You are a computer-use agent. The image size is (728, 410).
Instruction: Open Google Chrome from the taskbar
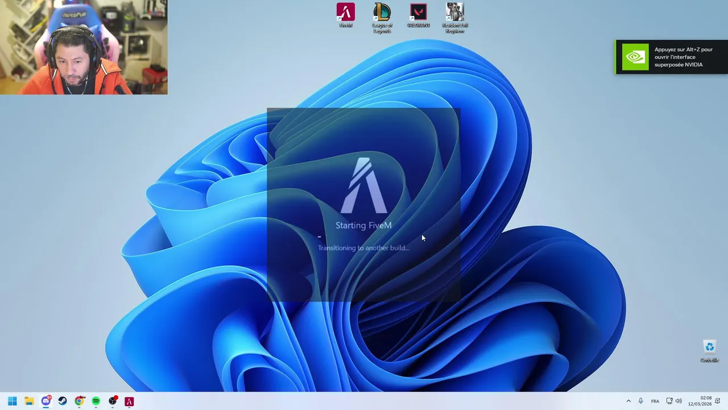[x=79, y=401]
